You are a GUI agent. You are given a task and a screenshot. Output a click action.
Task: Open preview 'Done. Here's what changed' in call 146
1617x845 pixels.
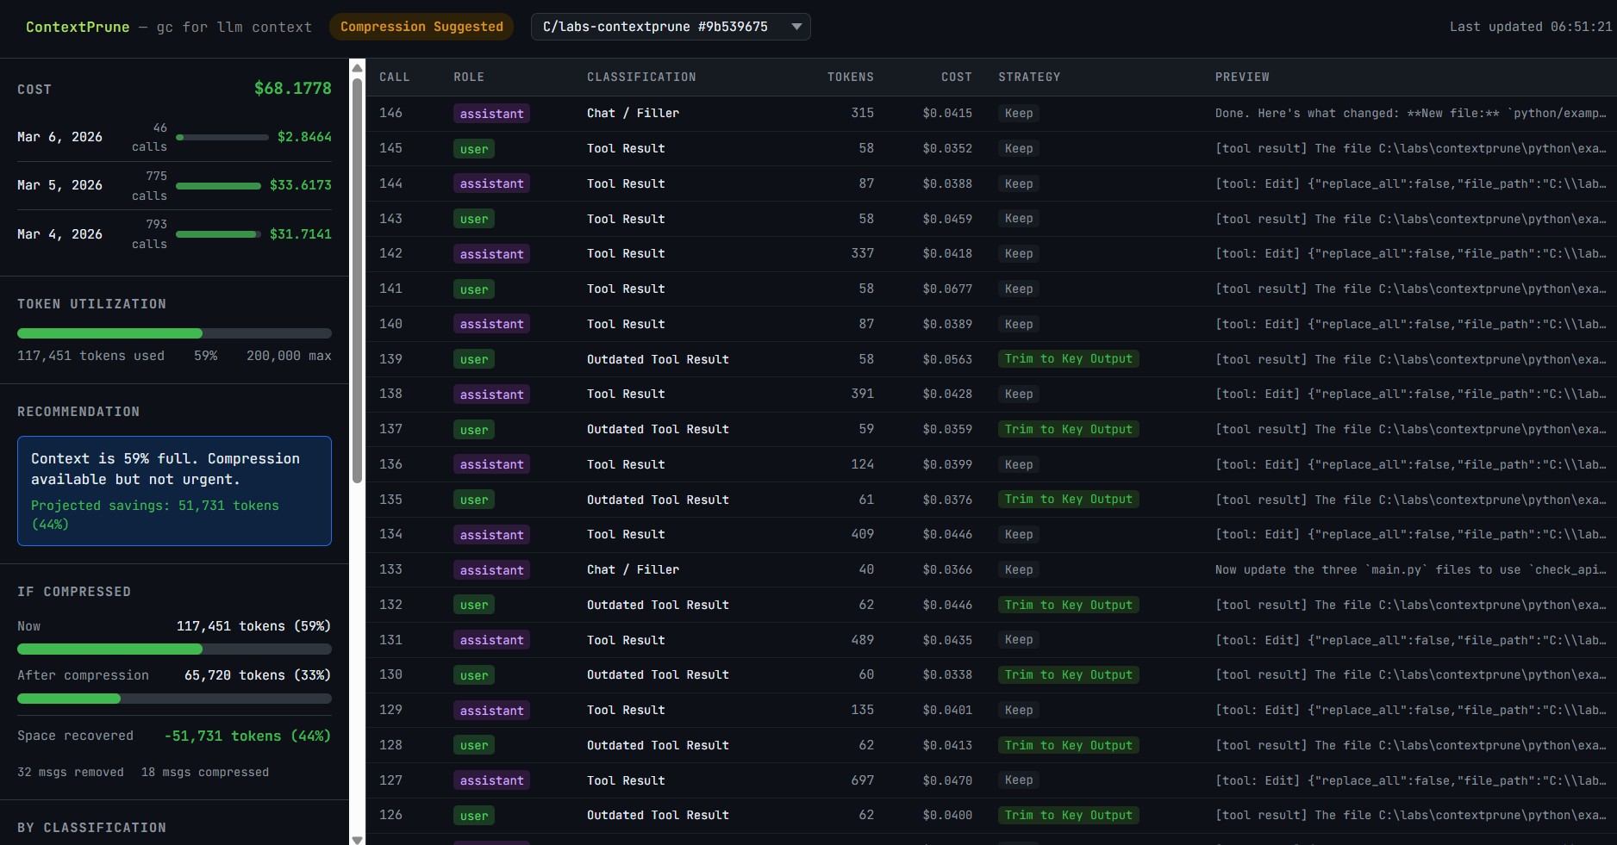(x=1410, y=113)
